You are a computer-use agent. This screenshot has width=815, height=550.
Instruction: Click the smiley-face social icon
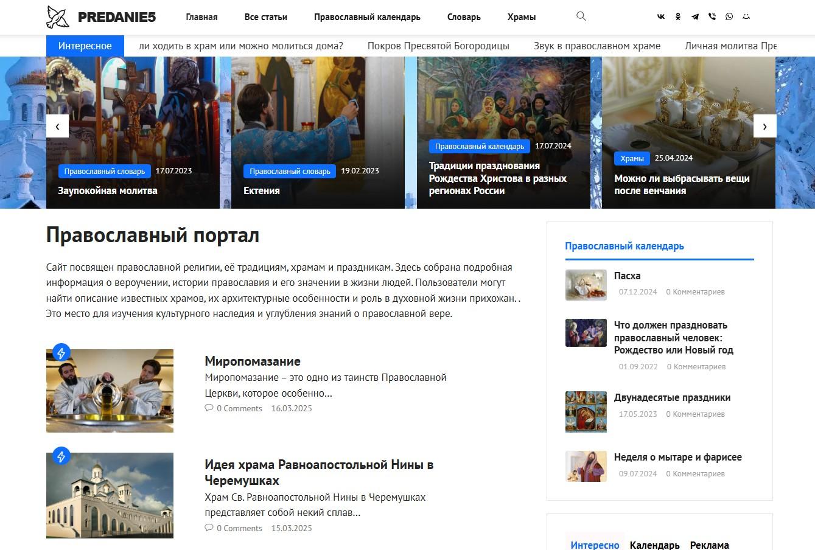coord(746,17)
